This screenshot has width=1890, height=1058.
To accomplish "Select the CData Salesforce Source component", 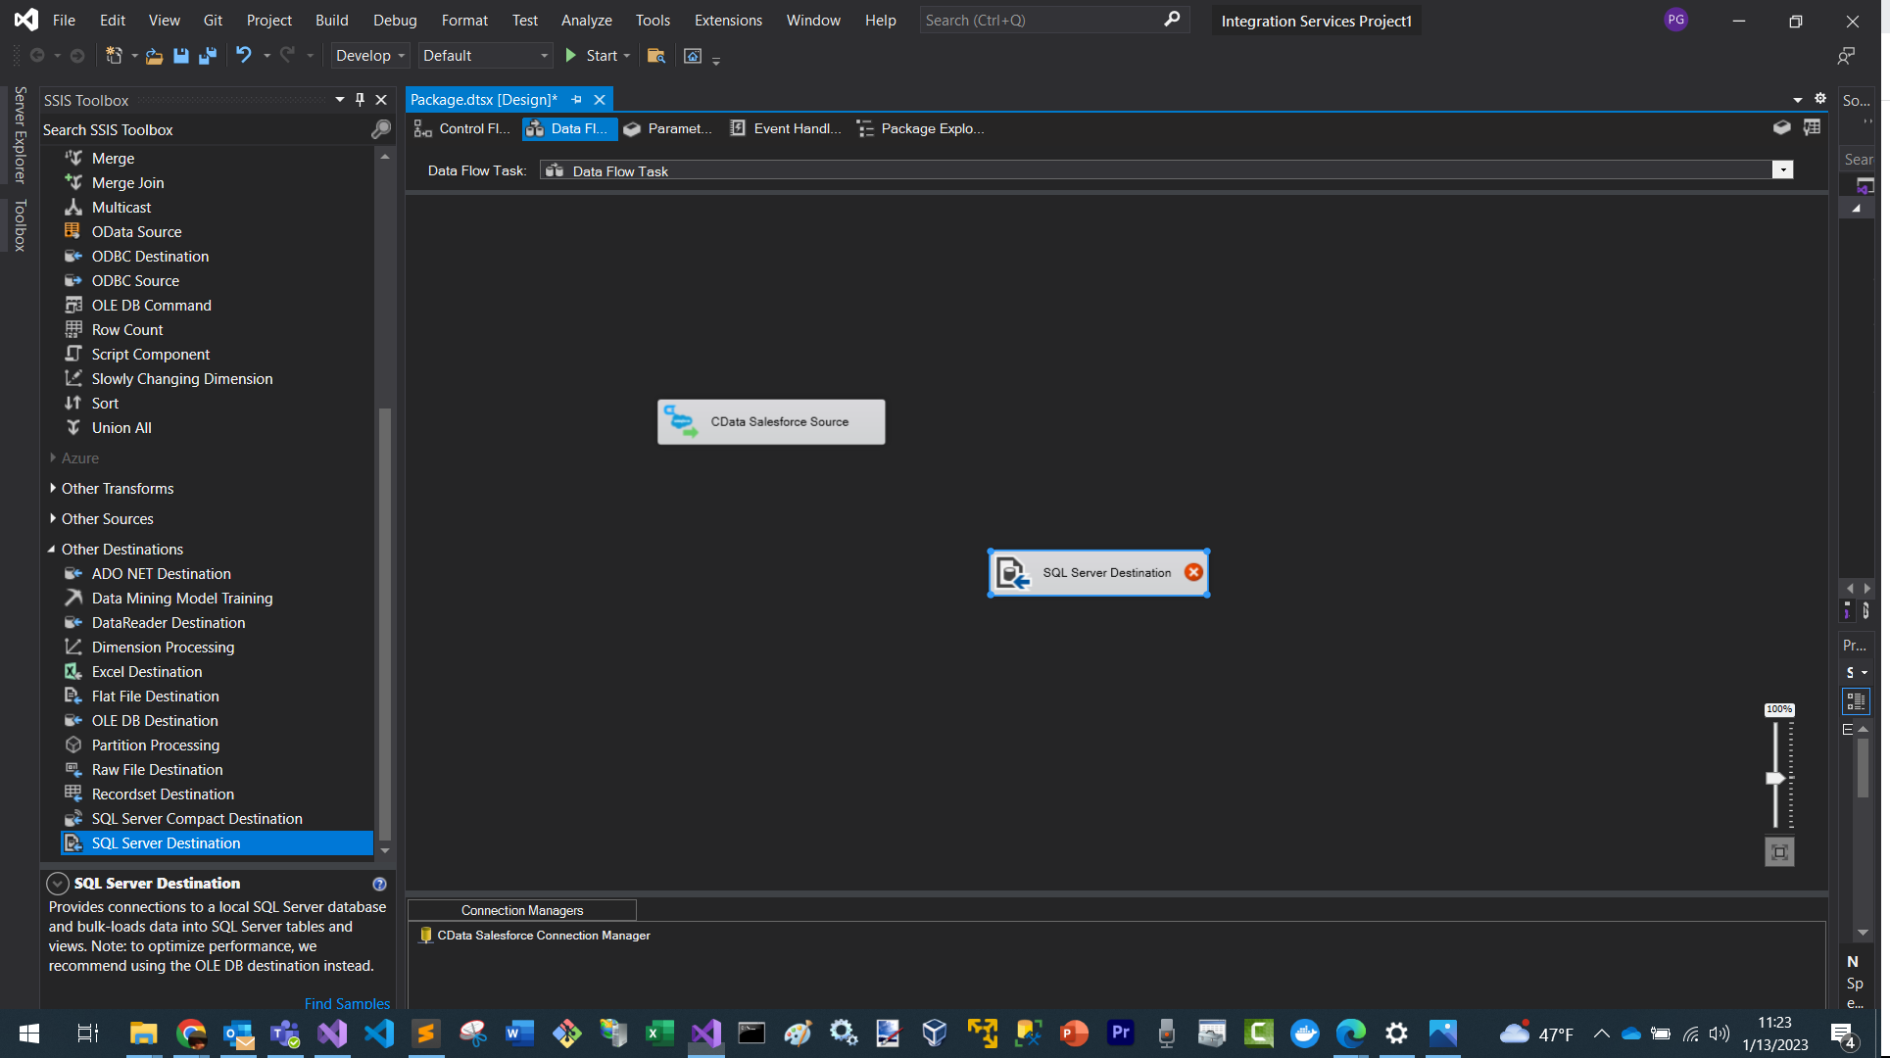I will (x=771, y=422).
